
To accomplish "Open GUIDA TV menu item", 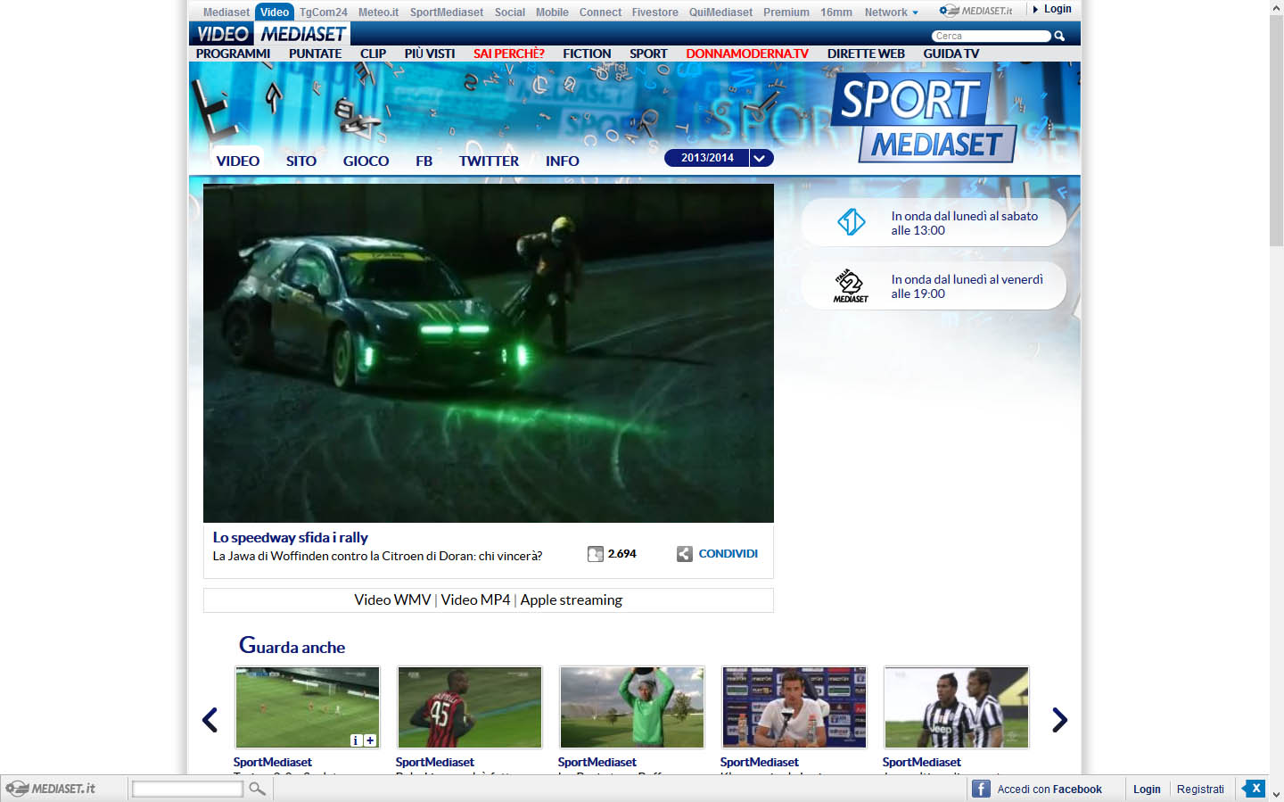I will [x=951, y=54].
